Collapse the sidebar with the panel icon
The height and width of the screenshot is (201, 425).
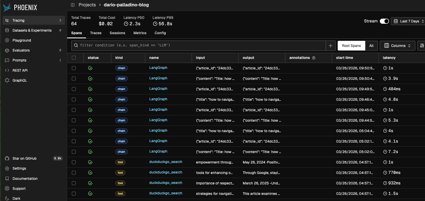pos(73,5)
